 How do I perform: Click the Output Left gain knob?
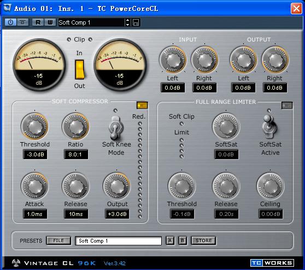pyautogui.click(x=243, y=60)
